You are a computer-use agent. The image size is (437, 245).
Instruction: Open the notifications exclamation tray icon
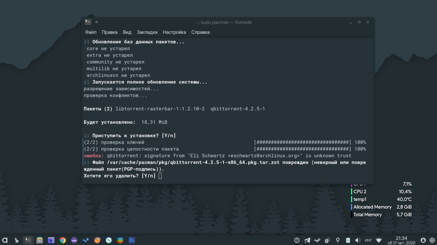[x=297, y=240]
